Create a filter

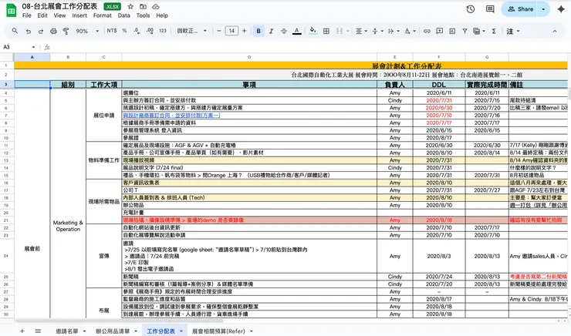click(x=465, y=32)
